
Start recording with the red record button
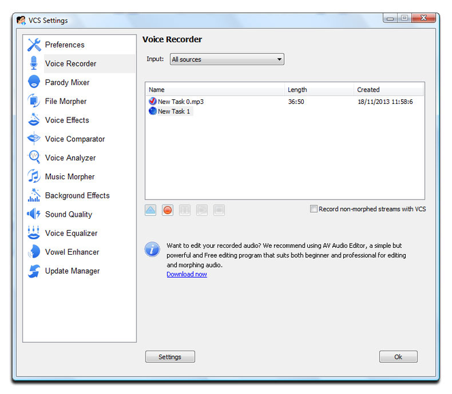[167, 210]
